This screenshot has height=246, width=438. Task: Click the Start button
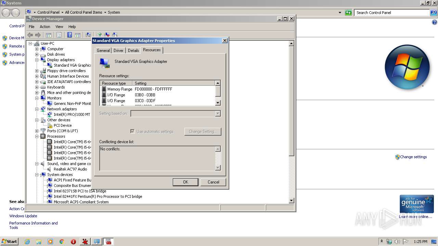coord(10,242)
